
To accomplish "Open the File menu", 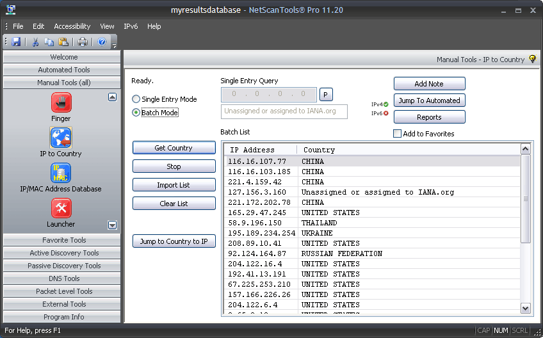I will click(x=18, y=26).
